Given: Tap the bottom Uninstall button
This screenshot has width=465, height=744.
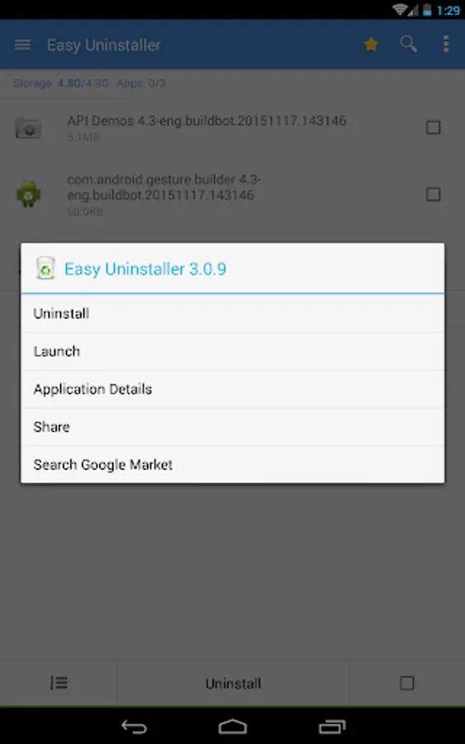Looking at the screenshot, I should (x=233, y=684).
